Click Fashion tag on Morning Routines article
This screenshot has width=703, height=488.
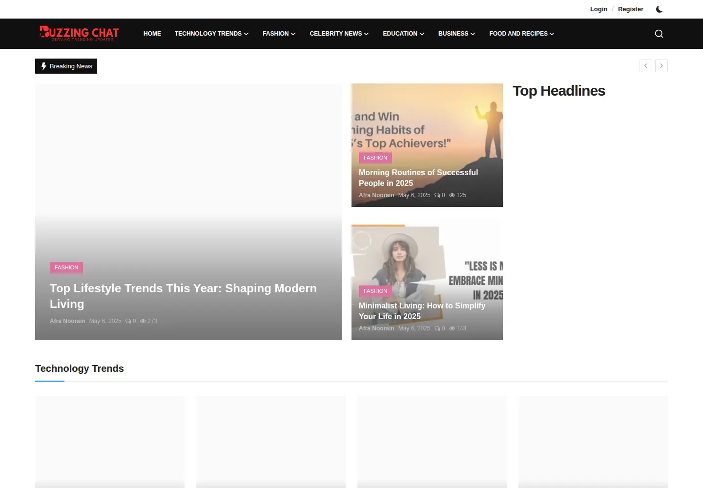pos(375,158)
